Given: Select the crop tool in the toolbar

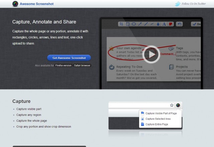Looking at the screenshot, I should 121,24.
